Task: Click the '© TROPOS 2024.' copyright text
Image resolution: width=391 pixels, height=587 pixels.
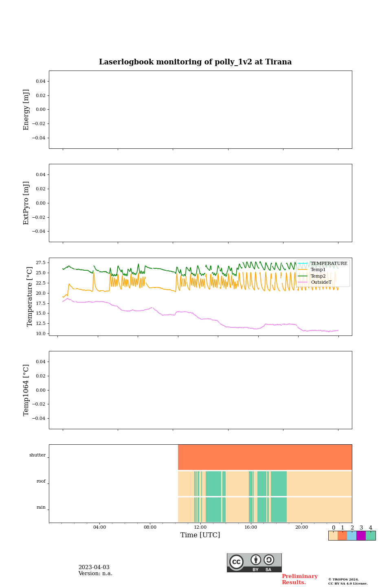Action: (x=343, y=580)
